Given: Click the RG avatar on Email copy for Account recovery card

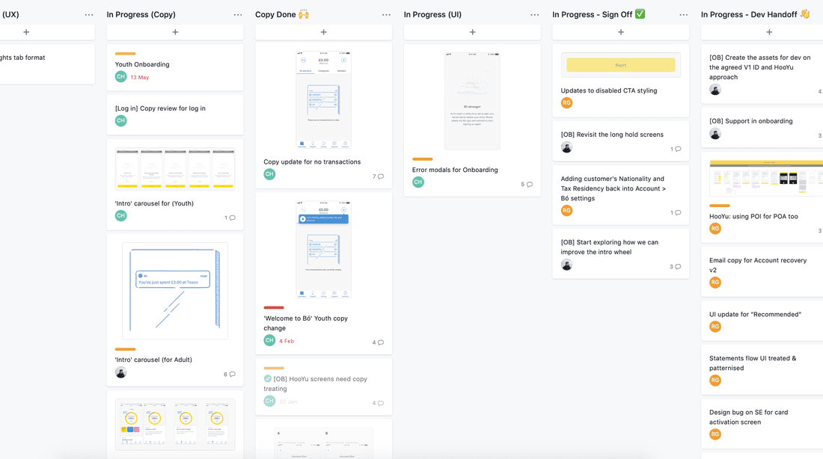Looking at the screenshot, I should [715, 283].
